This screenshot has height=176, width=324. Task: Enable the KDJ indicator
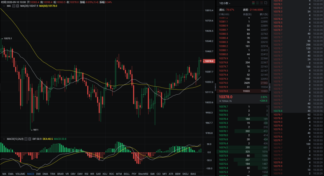pos(105,174)
